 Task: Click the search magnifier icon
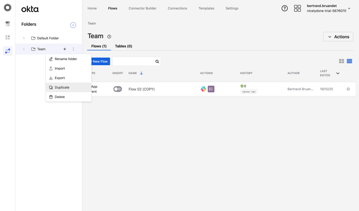pos(157,62)
